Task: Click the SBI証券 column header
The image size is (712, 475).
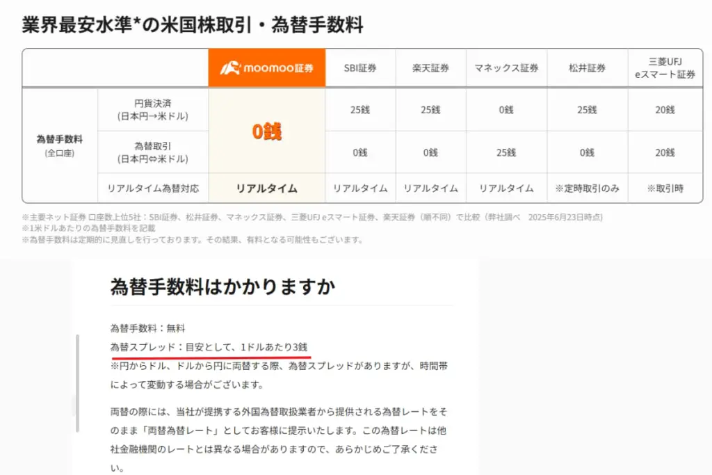Action: (x=359, y=67)
